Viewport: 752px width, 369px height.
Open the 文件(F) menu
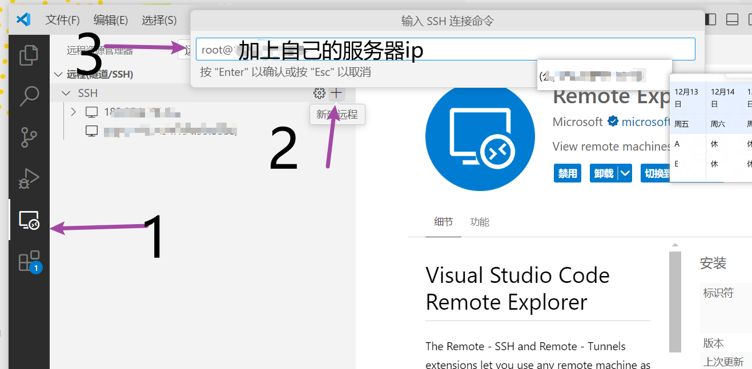click(62, 20)
